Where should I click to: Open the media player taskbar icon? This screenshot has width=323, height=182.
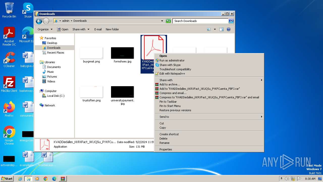[x=37, y=179]
